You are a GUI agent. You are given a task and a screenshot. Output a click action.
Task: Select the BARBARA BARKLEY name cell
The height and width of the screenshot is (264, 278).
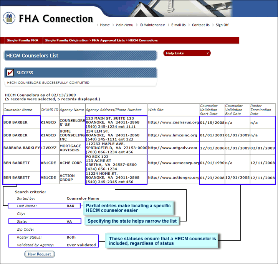pyautogui.click(x=22, y=148)
